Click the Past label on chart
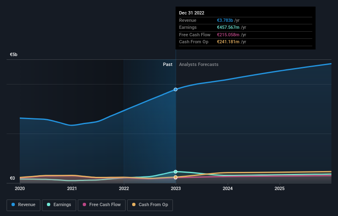338x216 pixels. 168,65
